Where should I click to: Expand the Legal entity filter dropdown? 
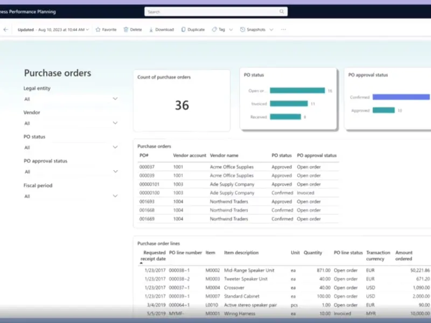click(115, 99)
